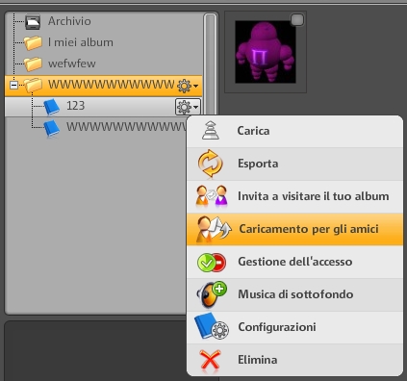Click the speaker with plus icon
The width and height of the screenshot is (407, 381).
212,294
